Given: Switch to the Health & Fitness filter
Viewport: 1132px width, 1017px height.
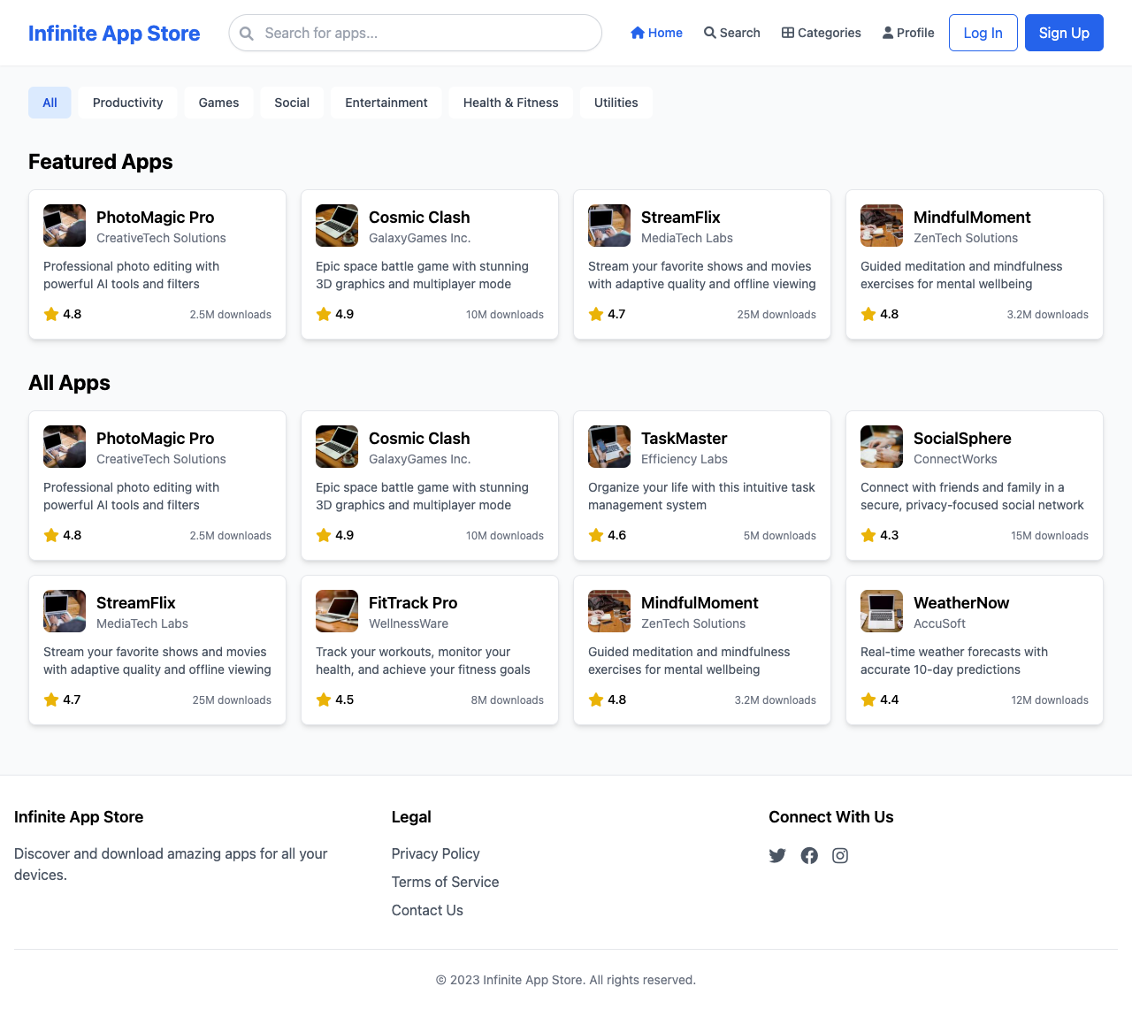Looking at the screenshot, I should coord(510,103).
